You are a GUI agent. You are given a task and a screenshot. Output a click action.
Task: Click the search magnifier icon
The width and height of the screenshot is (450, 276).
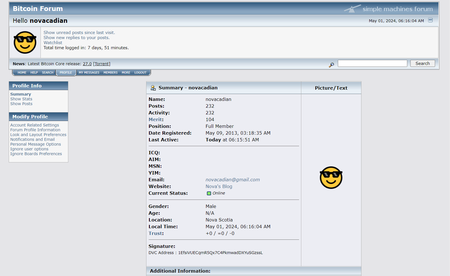331,65
